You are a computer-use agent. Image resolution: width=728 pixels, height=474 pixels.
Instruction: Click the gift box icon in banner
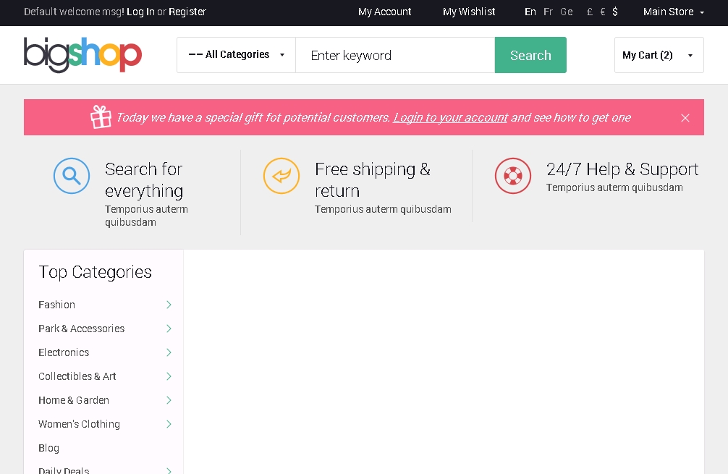[x=101, y=117]
